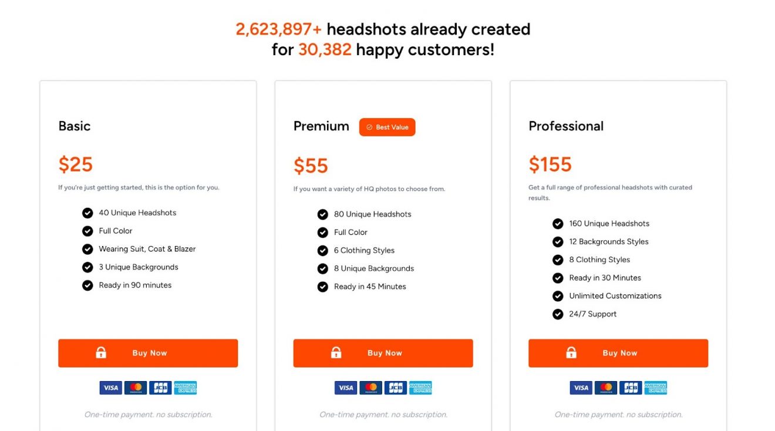Click the checkmark next to 12 Backgrounds Styles
This screenshot has height=431, width=775.
(558, 241)
